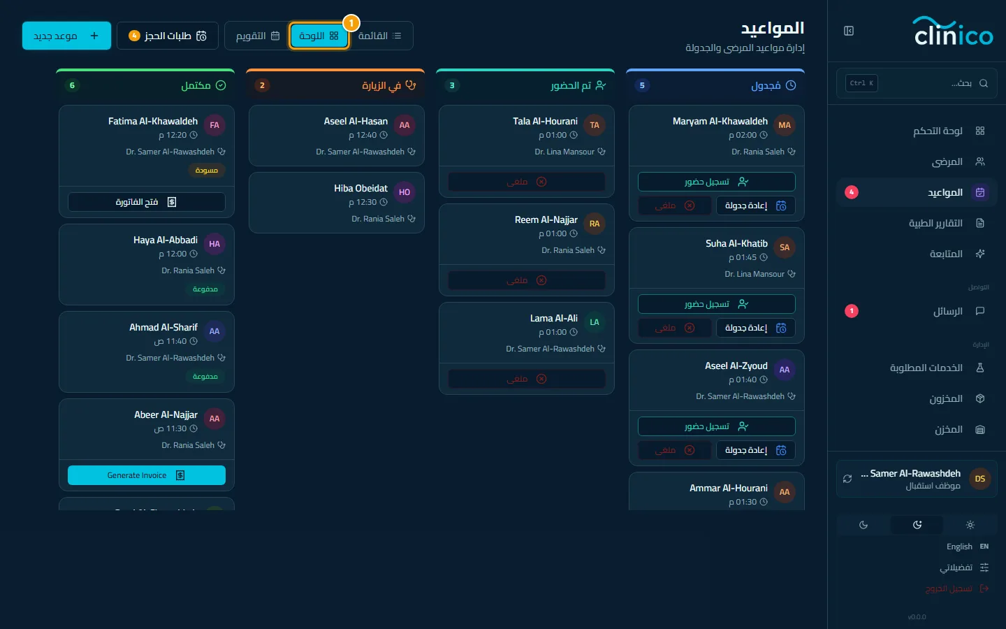Open المرضى patients page

(917, 161)
